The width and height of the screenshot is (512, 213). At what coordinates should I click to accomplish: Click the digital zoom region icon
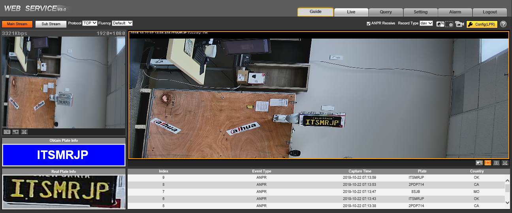tap(449, 24)
